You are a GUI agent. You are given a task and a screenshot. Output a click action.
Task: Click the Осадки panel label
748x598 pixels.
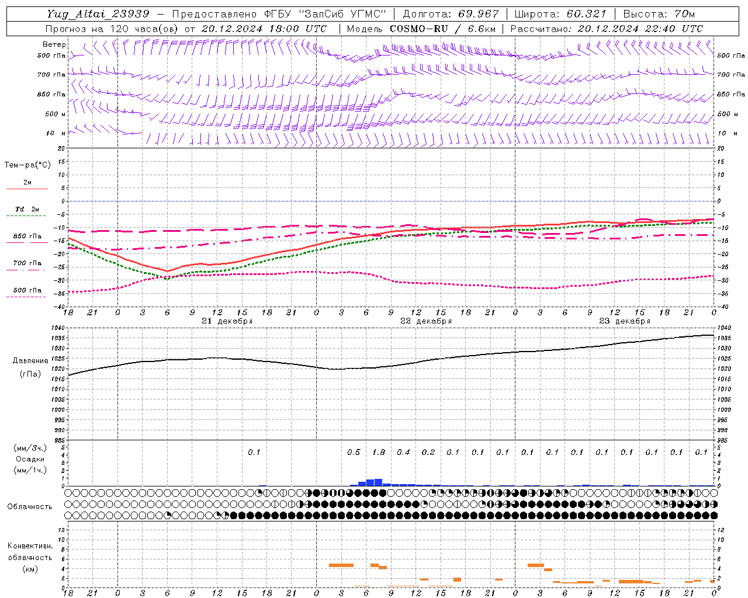click(30, 459)
